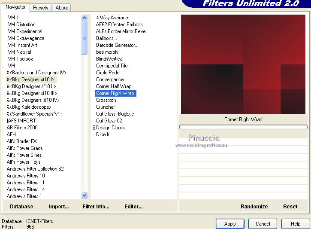Choose the 4 Way Average filter
The image size is (311, 229).
pyautogui.click(x=112, y=18)
